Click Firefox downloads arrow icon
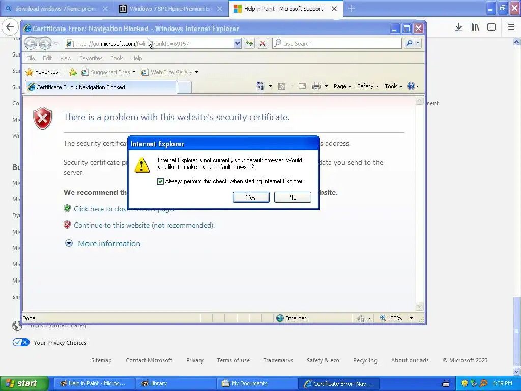 pyautogui.click(x=459, y=27)
